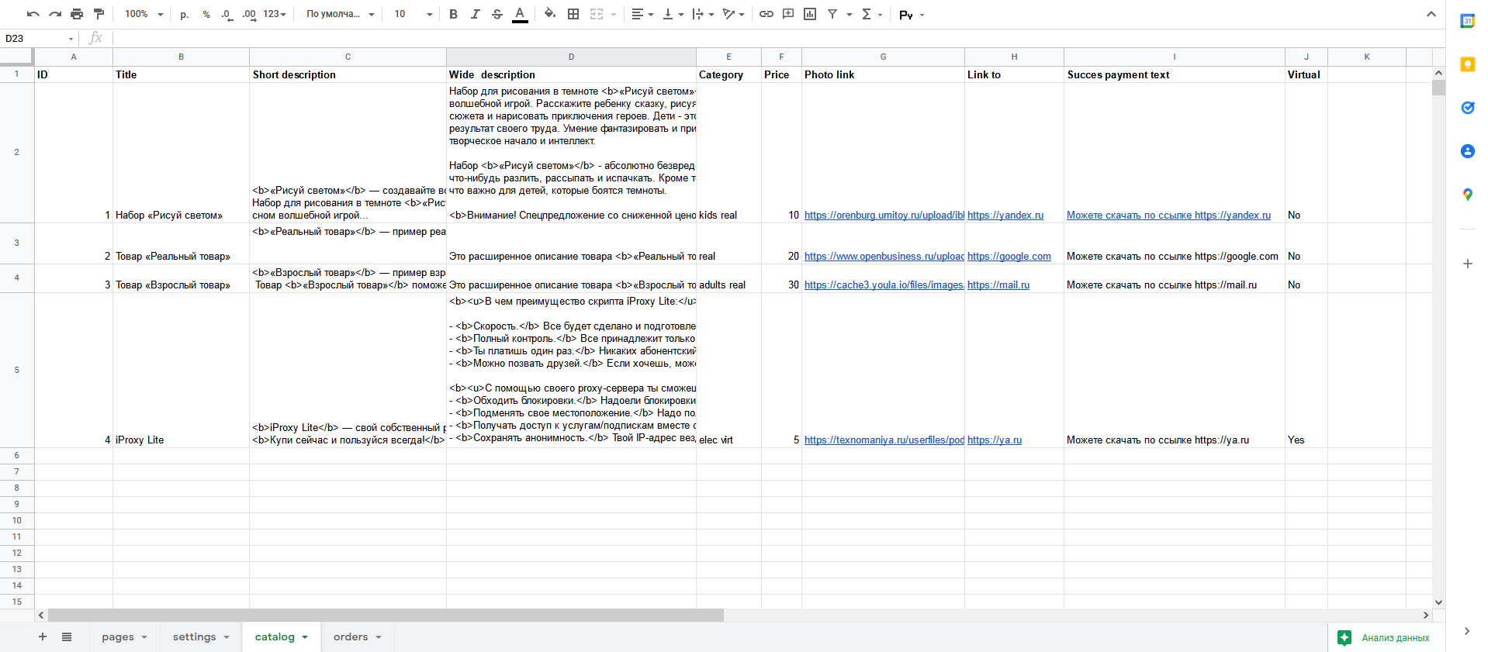Toggle strikethrough formatting

tap(497, 14)
